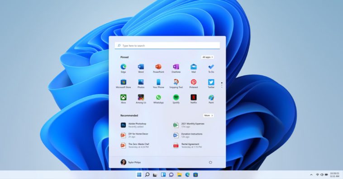343x179 pixels.
Task: Open DIY for Home Decor presentation
Action: (x=134, y=135)
